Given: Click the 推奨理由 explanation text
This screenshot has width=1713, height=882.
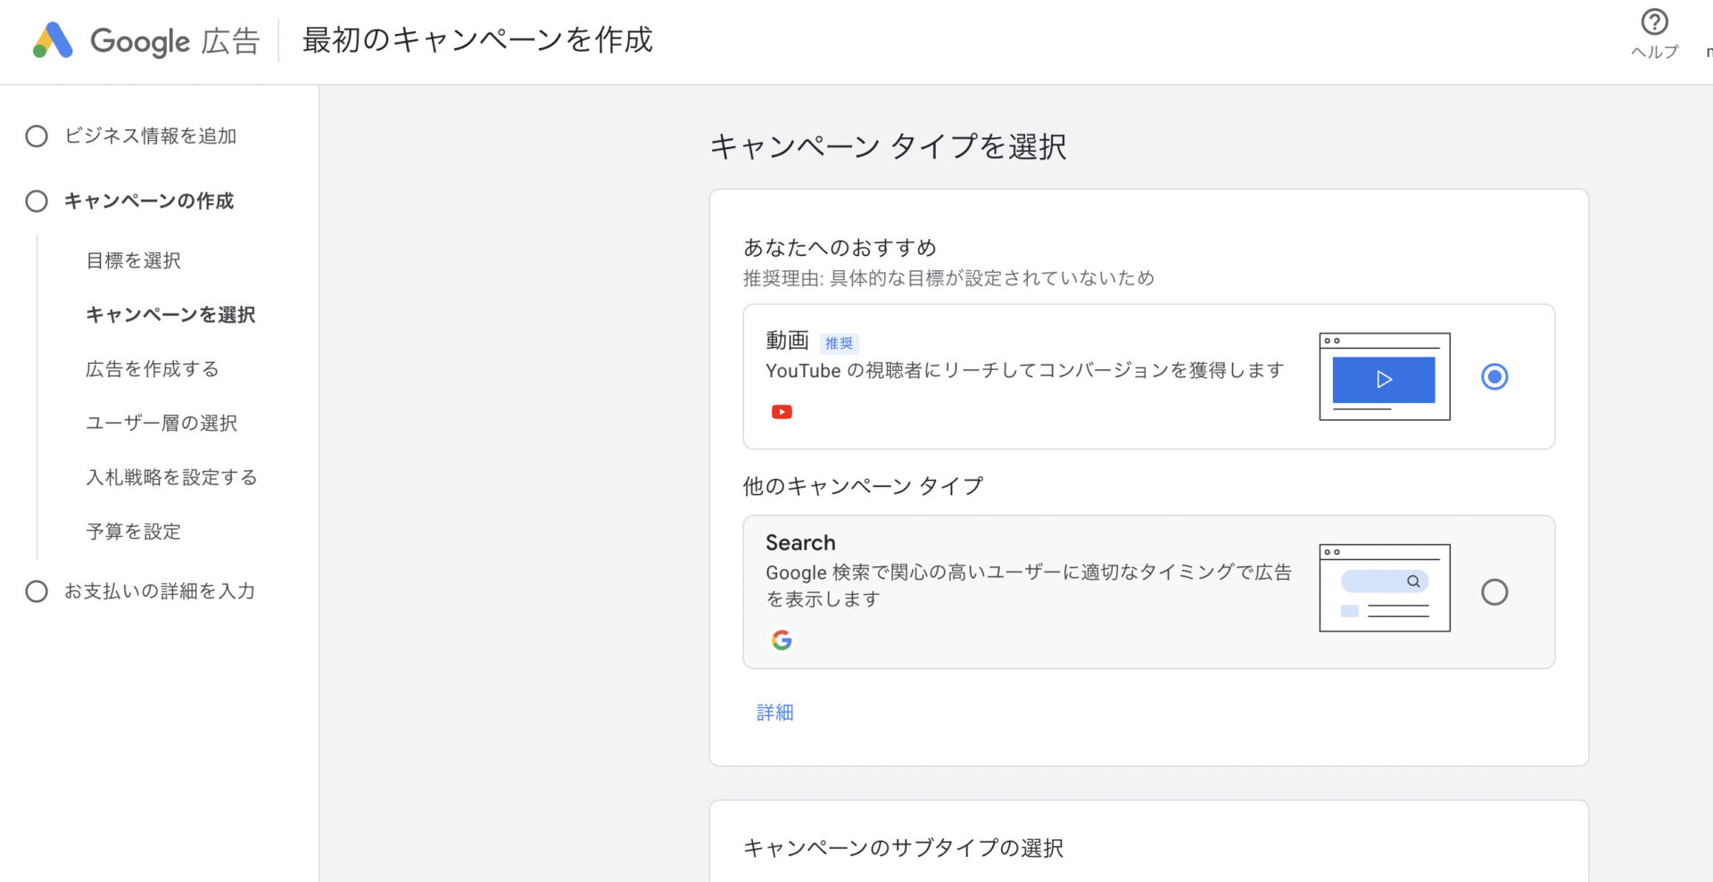Looking at the screenshot, I should click(949, 278).
